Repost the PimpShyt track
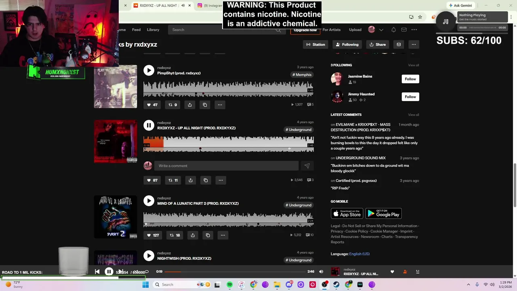 (x=172, y=105)
